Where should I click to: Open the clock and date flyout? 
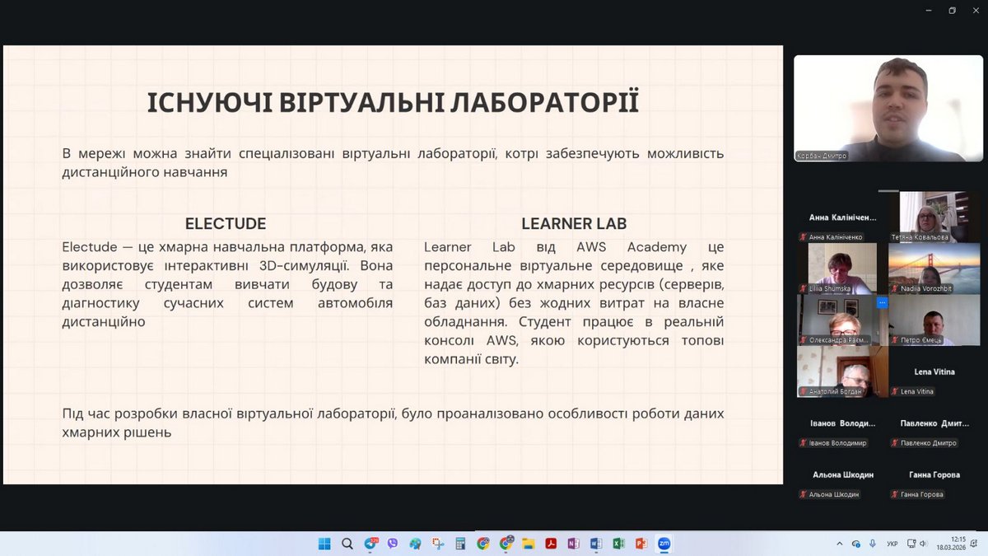pos(958,544)
